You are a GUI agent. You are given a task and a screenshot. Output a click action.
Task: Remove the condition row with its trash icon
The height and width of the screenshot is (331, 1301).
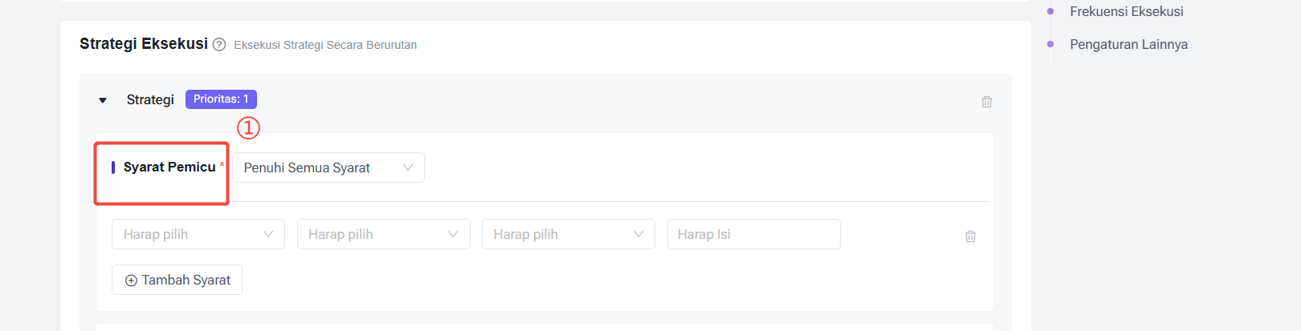pos(970,236)
